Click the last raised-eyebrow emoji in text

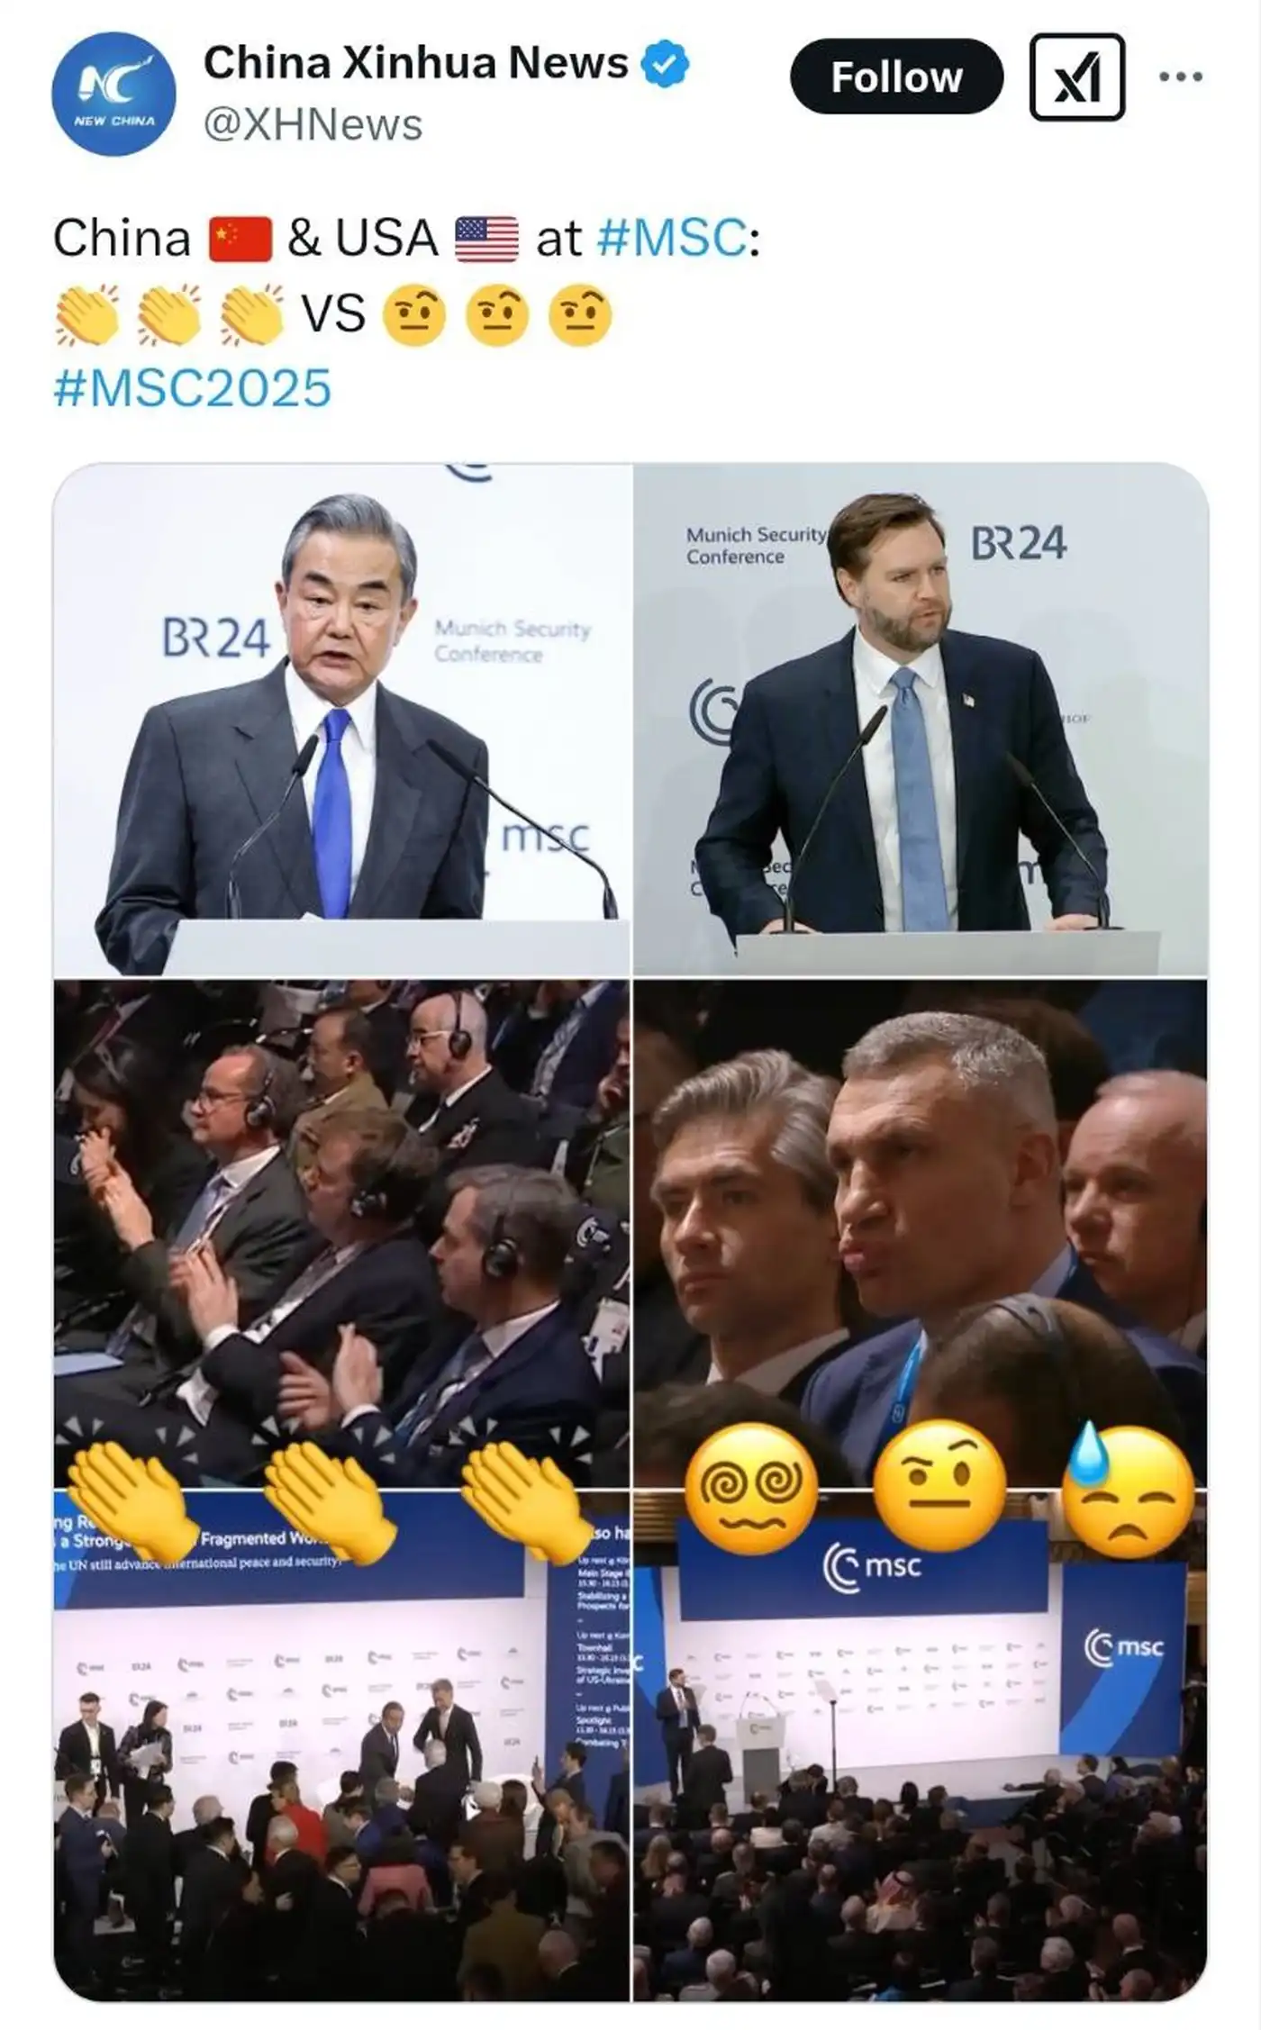[x=580, y=315]
